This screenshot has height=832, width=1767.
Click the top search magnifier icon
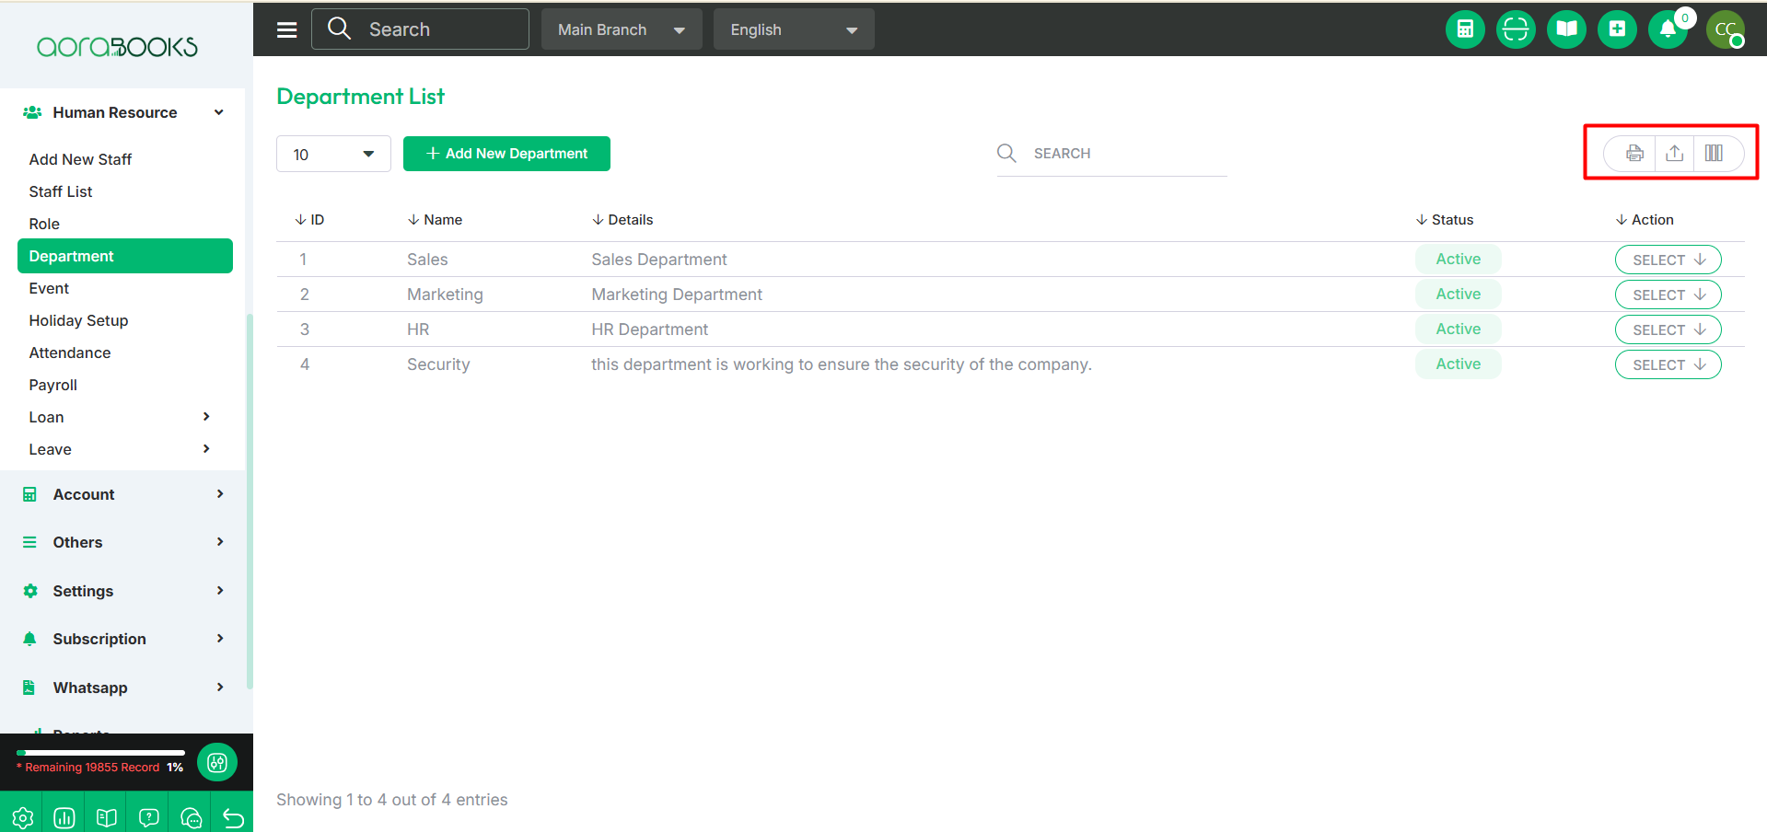[x=339, y=29]
